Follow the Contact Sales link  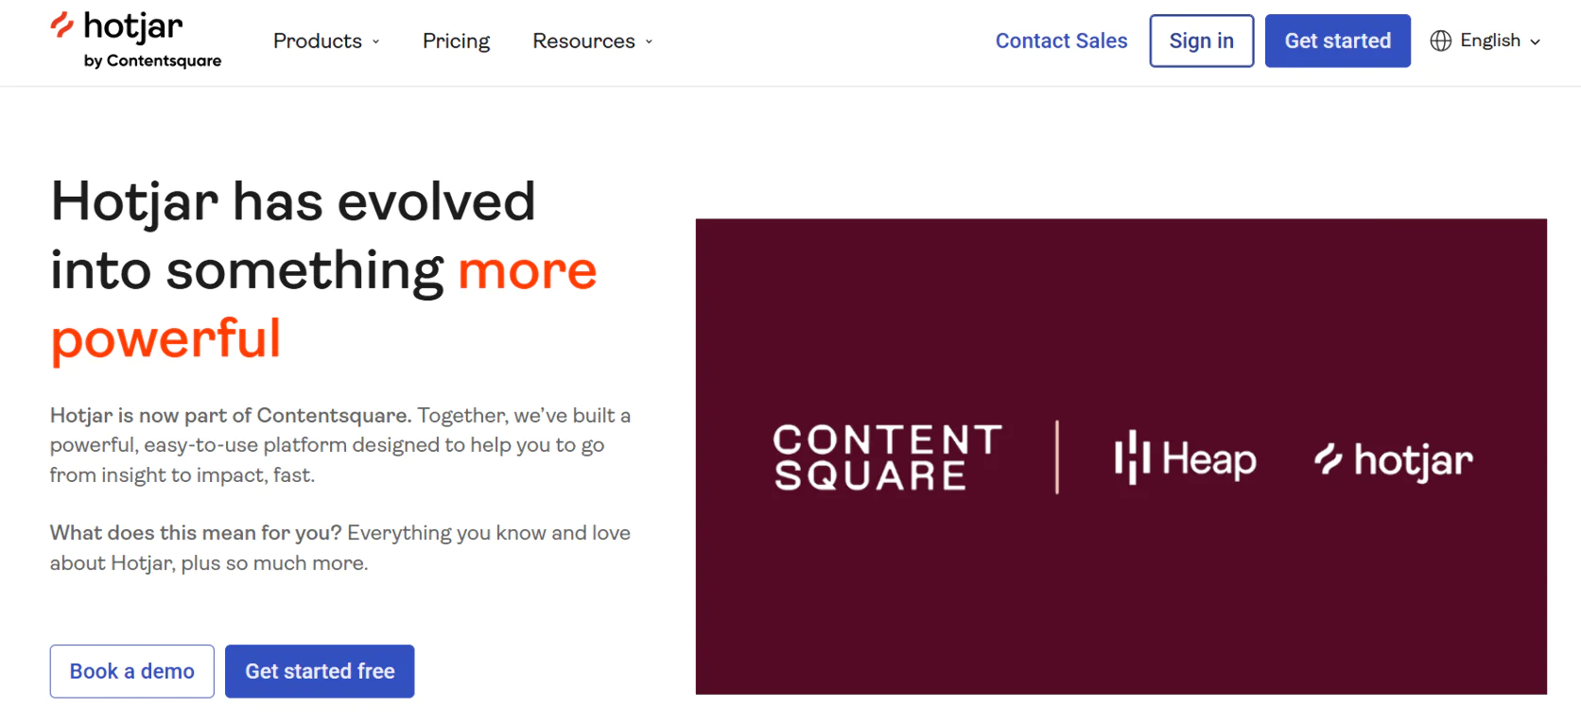click(1061, 41)
